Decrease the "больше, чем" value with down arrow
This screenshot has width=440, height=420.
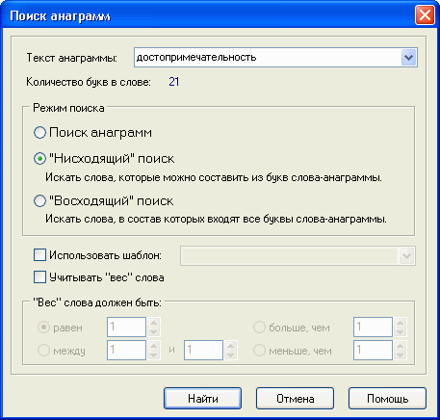point(401,332)
